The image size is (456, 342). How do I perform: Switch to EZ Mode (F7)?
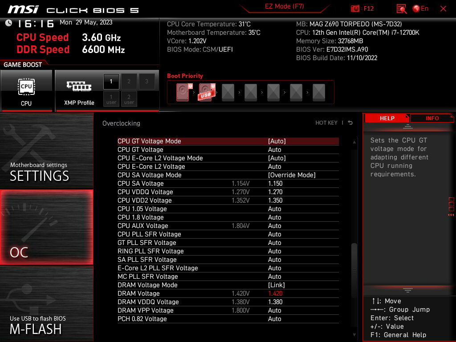[284, 6]
